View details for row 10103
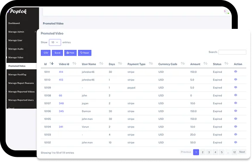252x162 pixels. [x=236, y=134]
